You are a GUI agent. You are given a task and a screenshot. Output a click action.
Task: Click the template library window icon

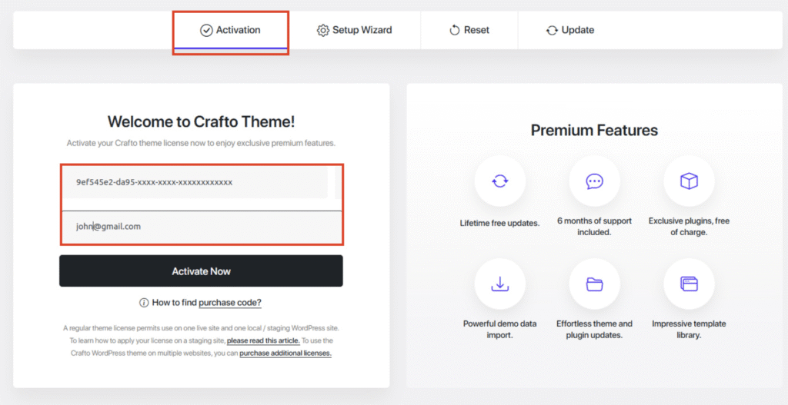click(689, 284)
